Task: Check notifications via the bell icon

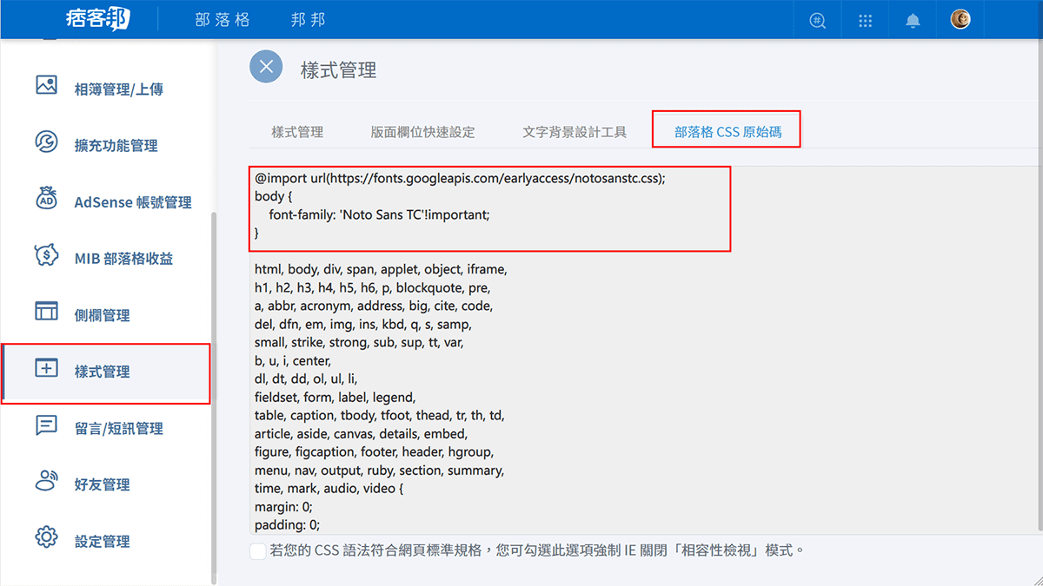Action: [x=912, y=19]
